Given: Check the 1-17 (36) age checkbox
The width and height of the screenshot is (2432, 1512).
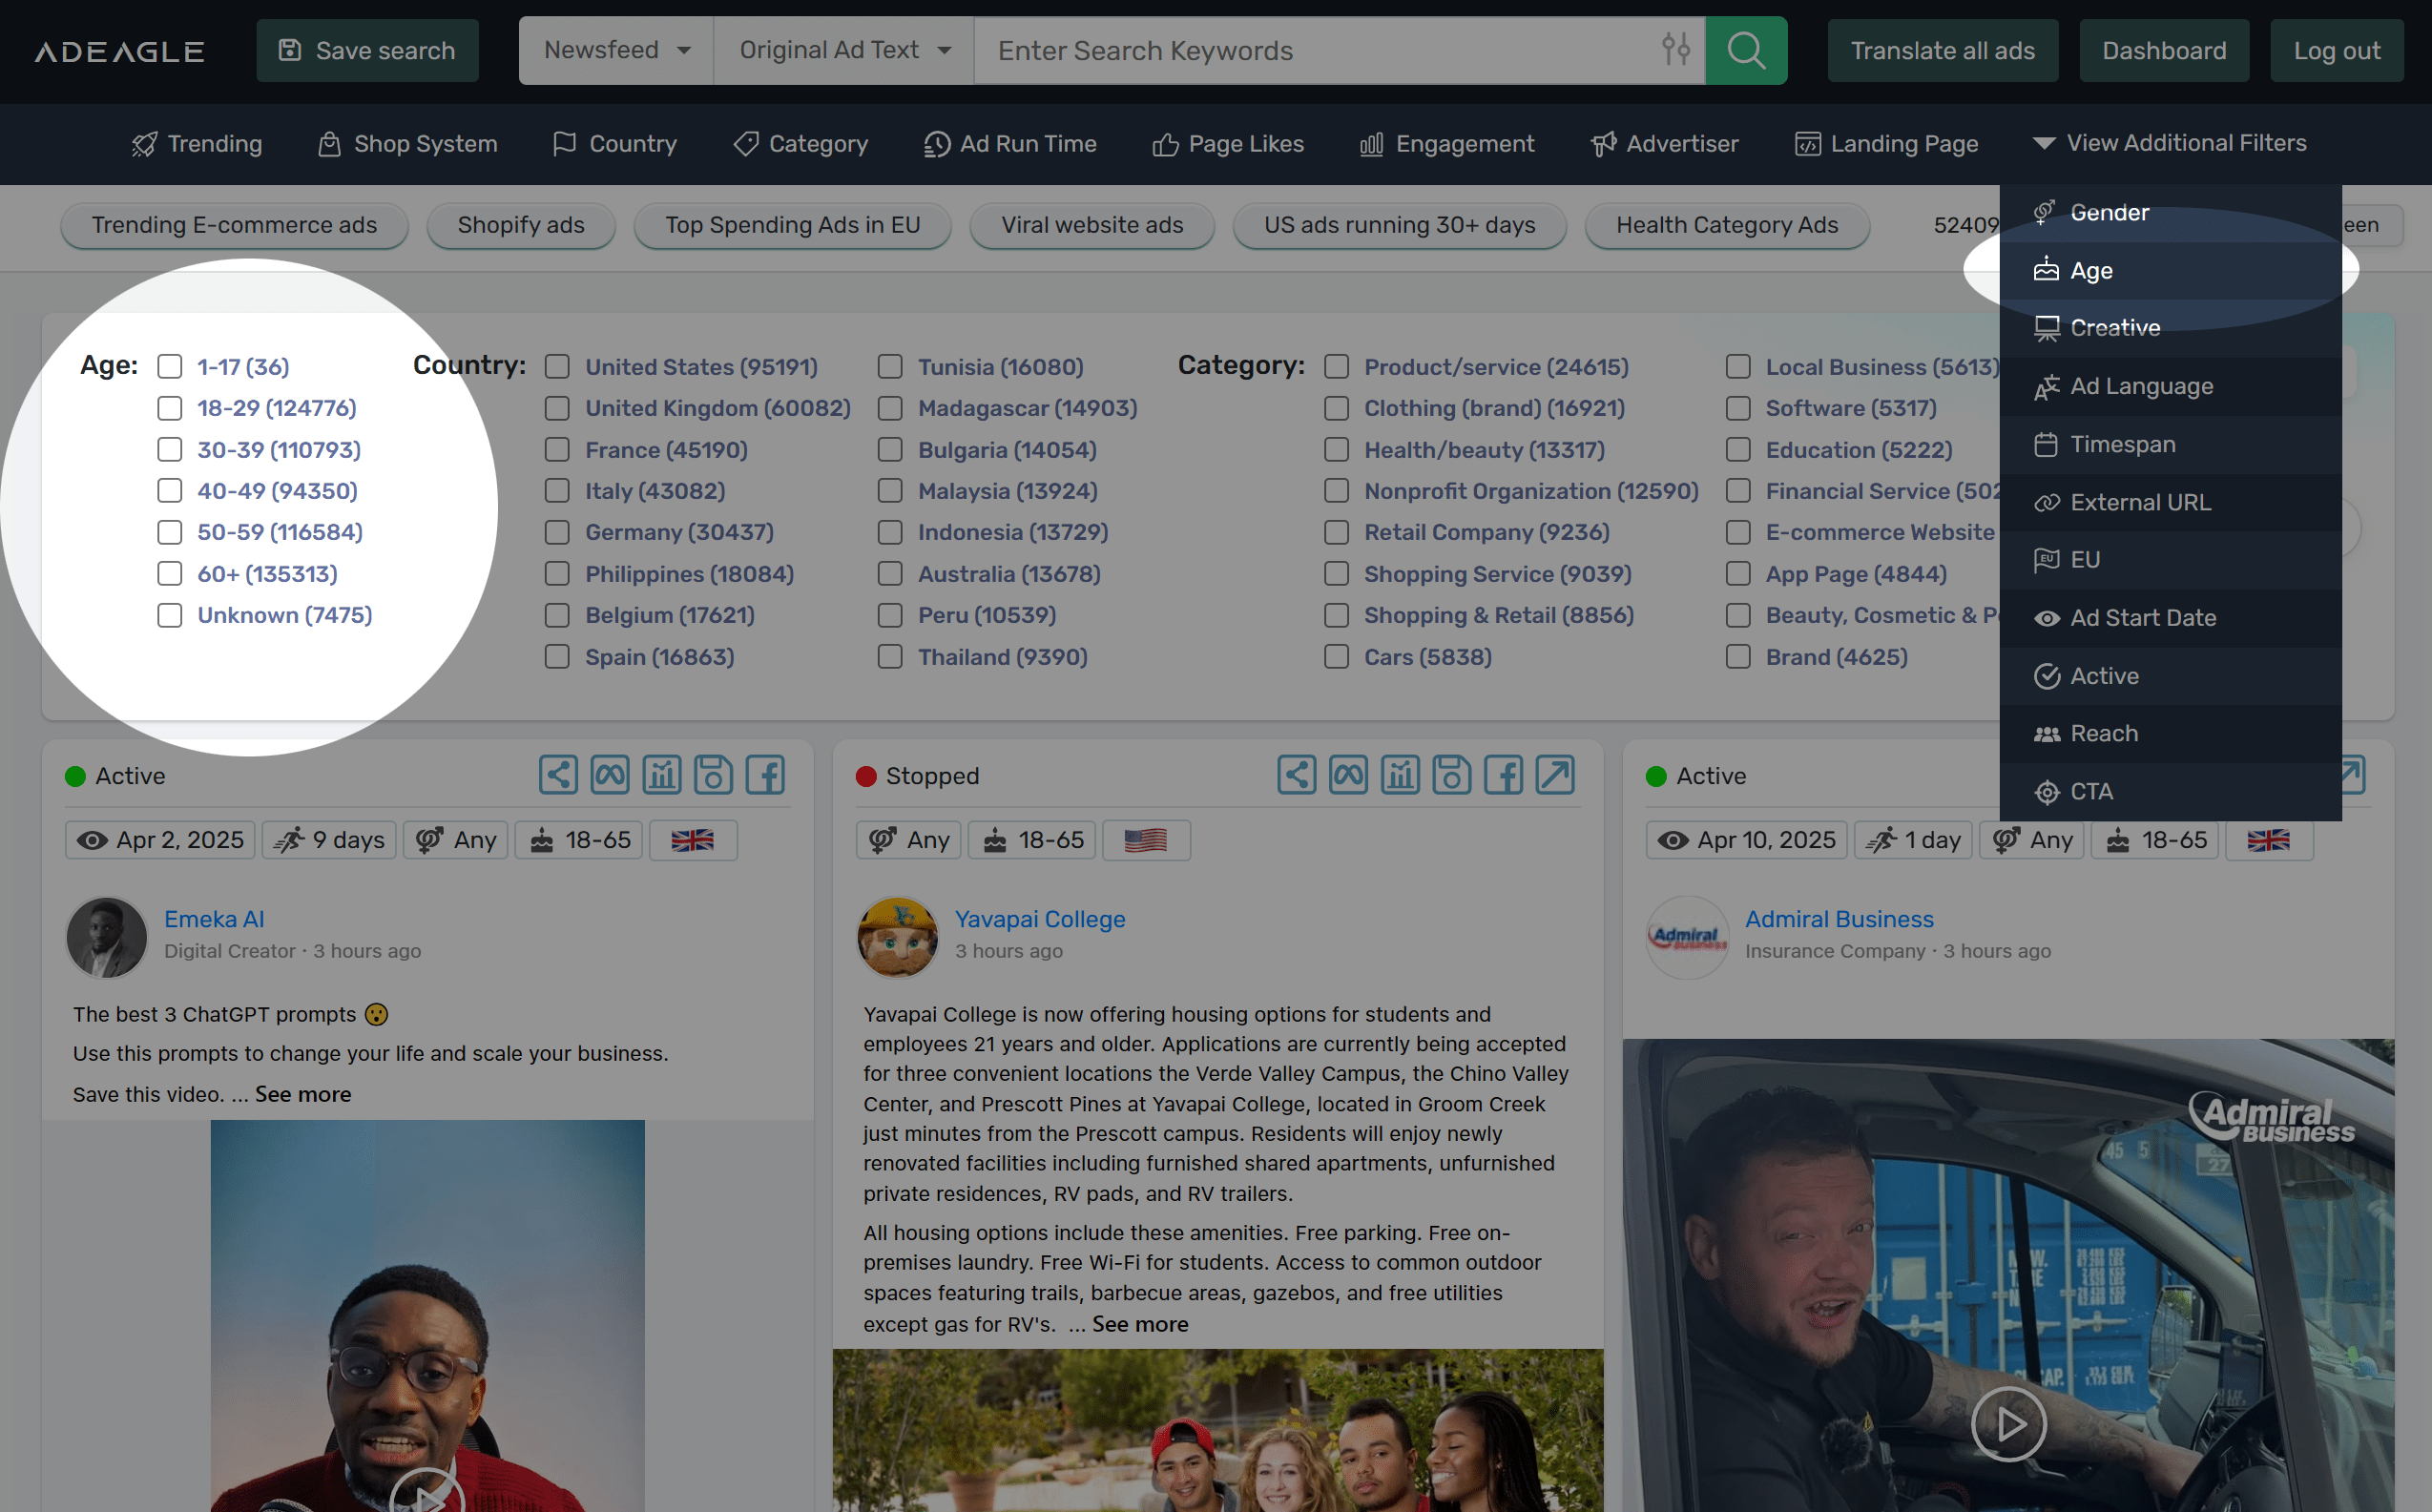Looking at the screenshot, I should (x=170, y=367).
